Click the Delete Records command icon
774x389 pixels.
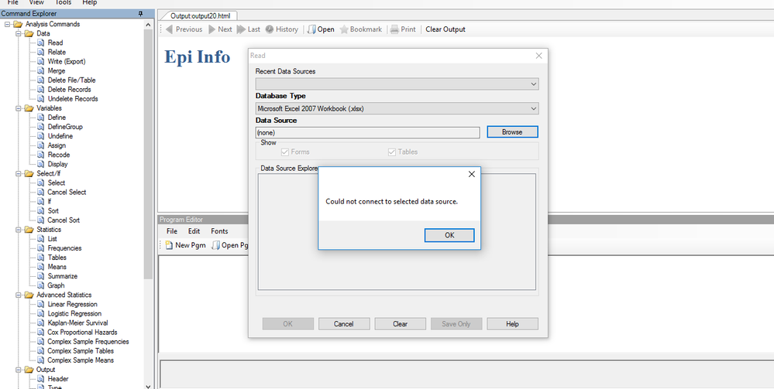[x=40, y=90]
